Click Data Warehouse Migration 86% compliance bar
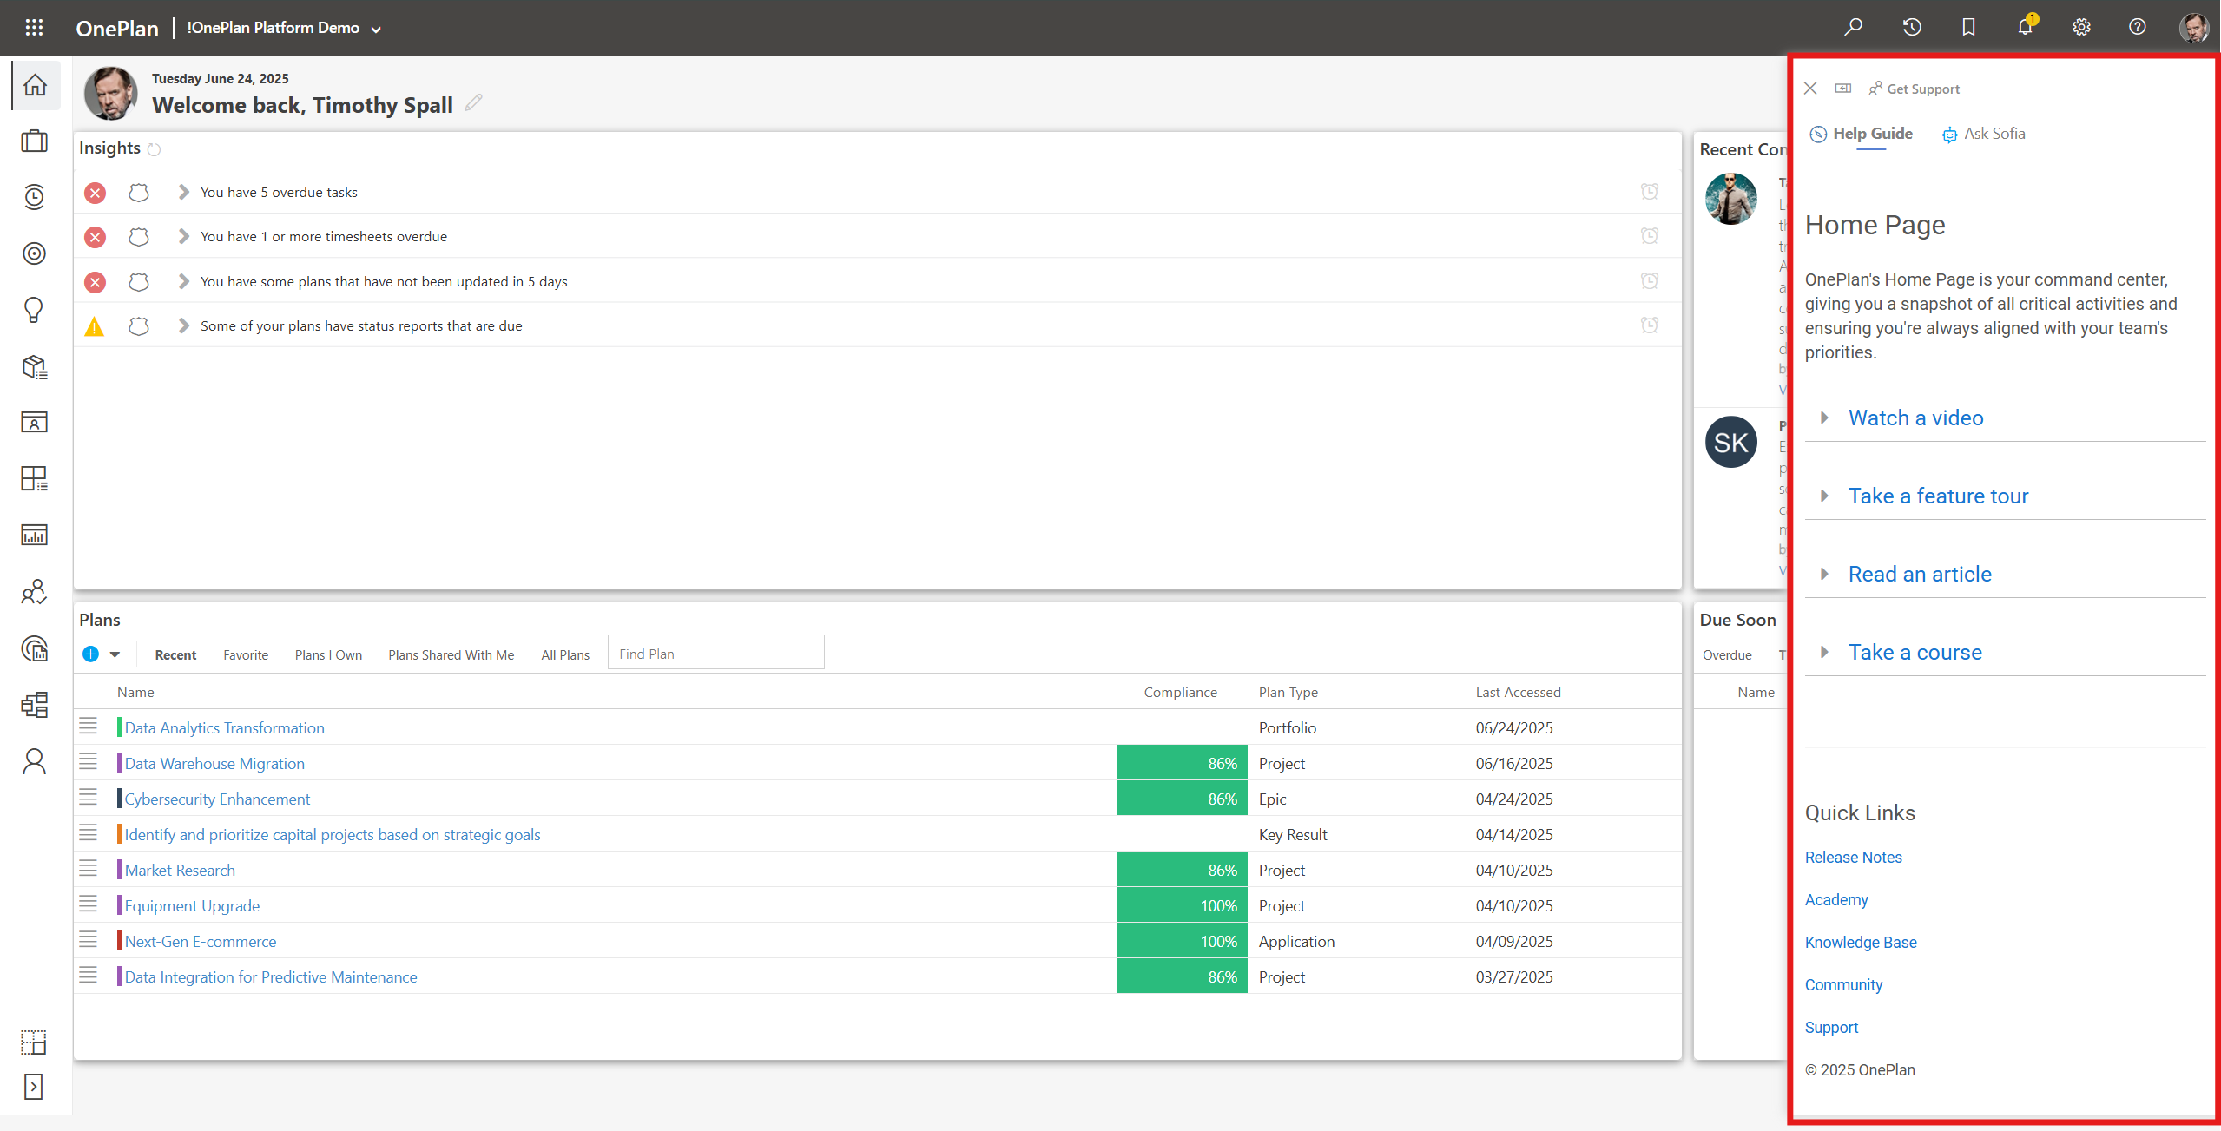 1182,763
